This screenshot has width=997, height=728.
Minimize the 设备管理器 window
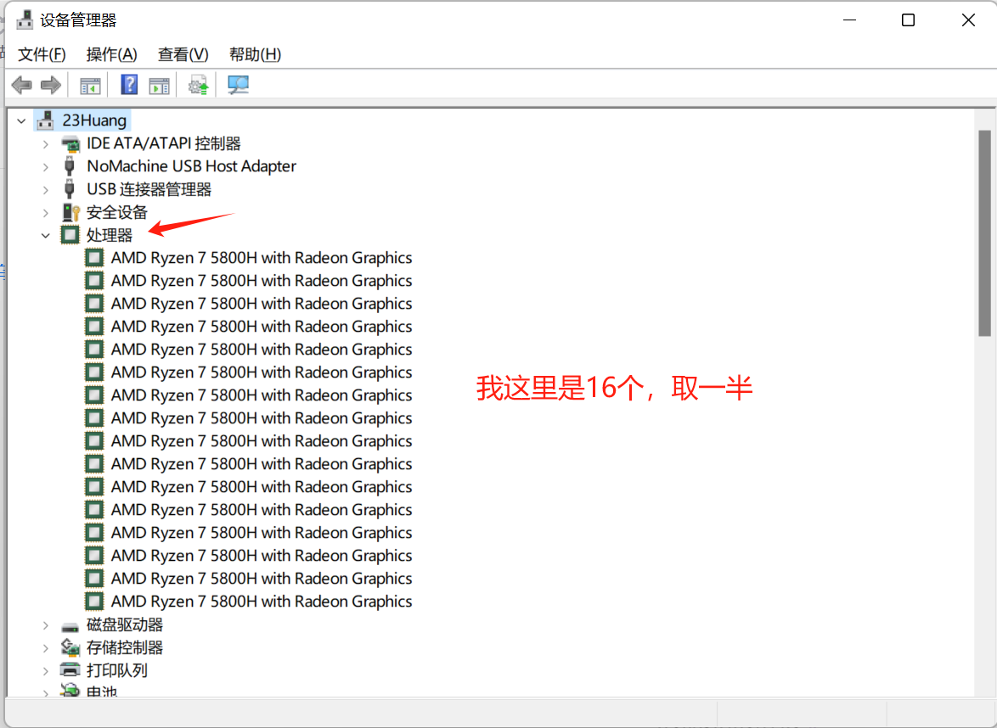pos(849,20)
